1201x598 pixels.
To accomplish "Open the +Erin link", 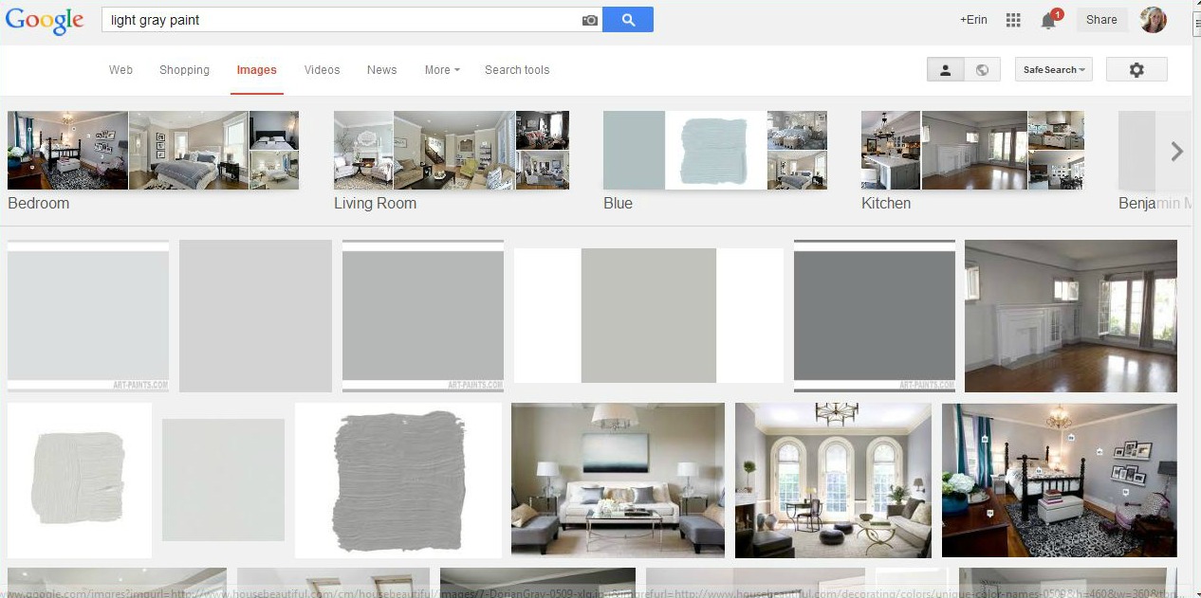I will (x=973, y=19).
